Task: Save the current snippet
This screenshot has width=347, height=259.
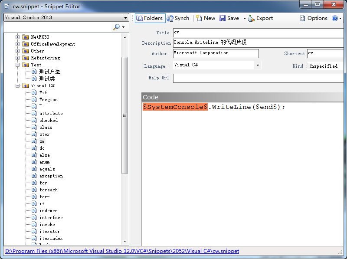Action: pyautogui.click(x=229, y=18)
